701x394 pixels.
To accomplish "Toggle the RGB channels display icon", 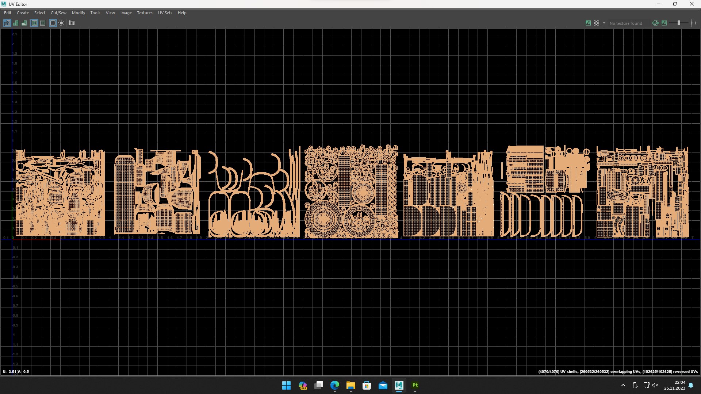I will 656,23.
